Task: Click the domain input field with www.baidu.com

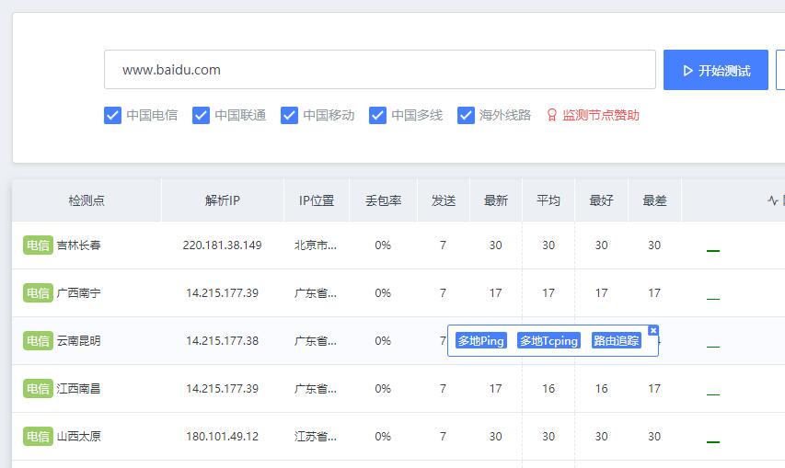Action: [x=379, y=70]
